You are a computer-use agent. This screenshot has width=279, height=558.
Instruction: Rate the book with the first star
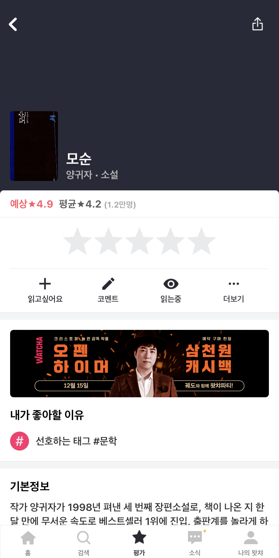77,241
